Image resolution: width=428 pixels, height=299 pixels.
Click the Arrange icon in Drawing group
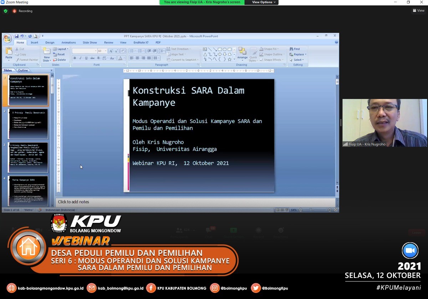(x=242, y=52)
